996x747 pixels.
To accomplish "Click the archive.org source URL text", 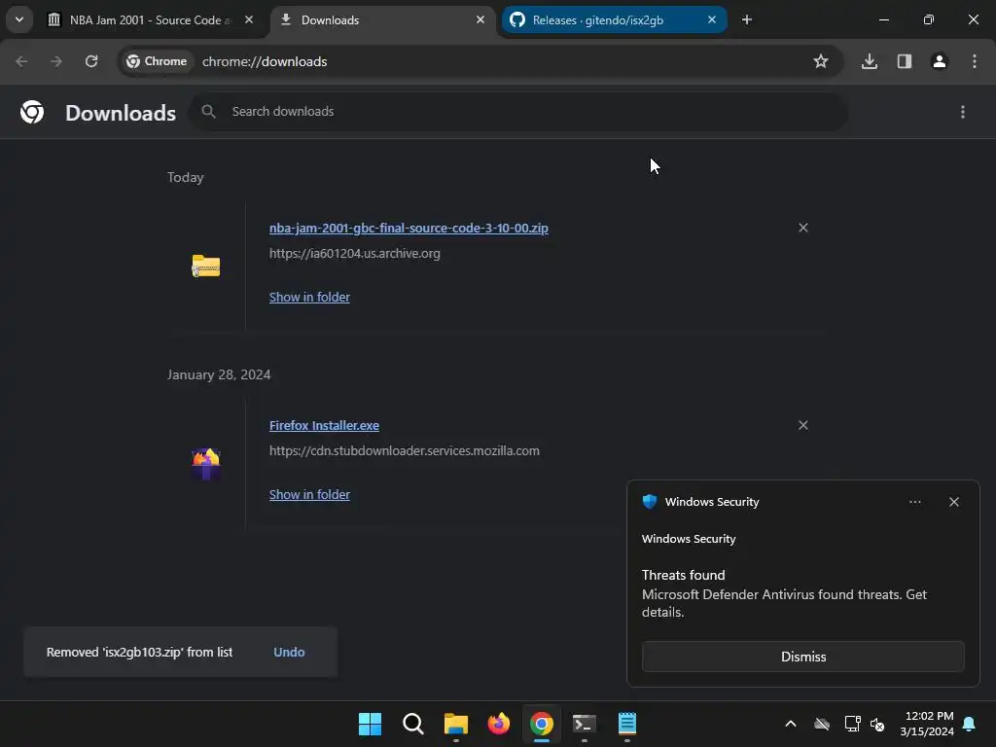I will 354,254.
